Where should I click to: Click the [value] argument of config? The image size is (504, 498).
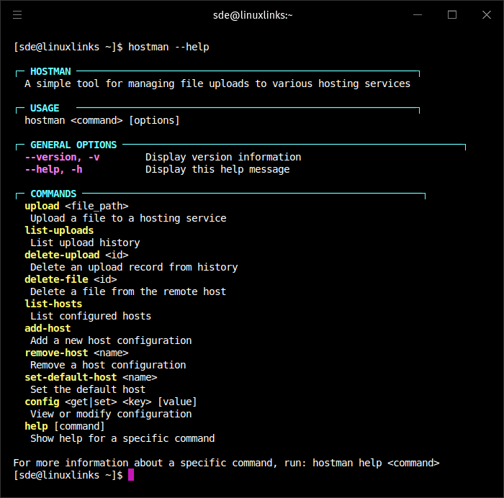(177, 402)
